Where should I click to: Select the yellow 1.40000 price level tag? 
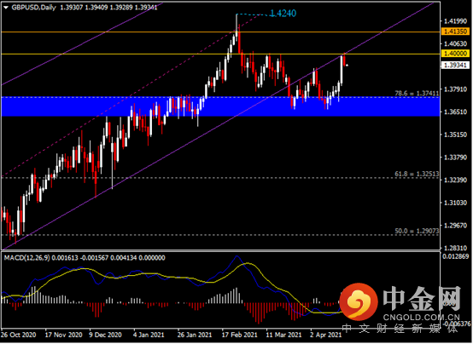click(455, 54)
